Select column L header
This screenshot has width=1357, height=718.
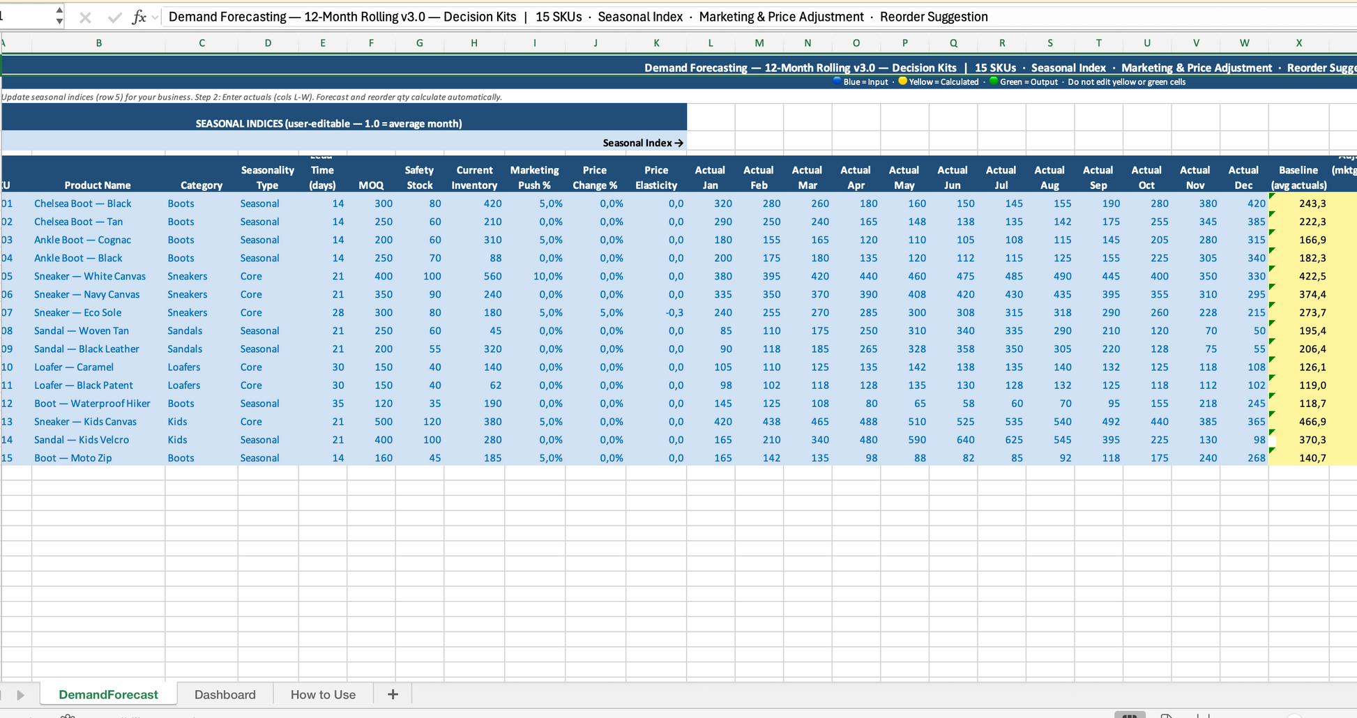tap(710, 43)
